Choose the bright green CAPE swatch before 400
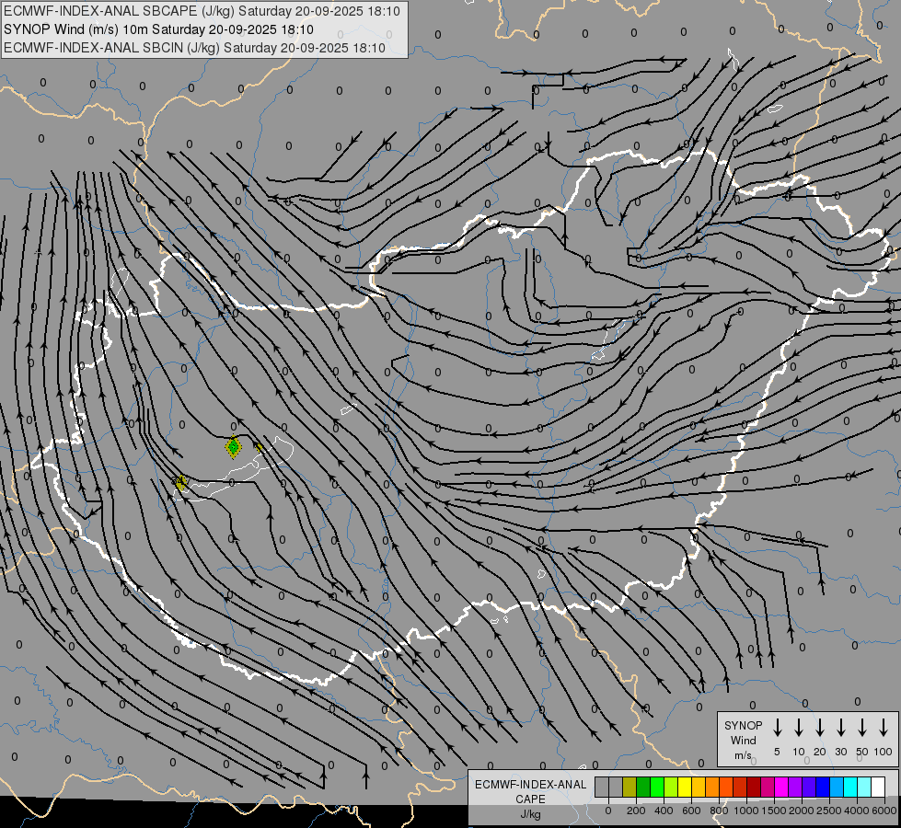The image size is (901, 828). pyautogui.click(x=657, y=787)
